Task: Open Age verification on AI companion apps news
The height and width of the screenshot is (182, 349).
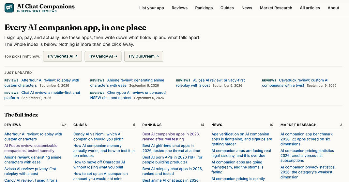Action: [242, 139]
